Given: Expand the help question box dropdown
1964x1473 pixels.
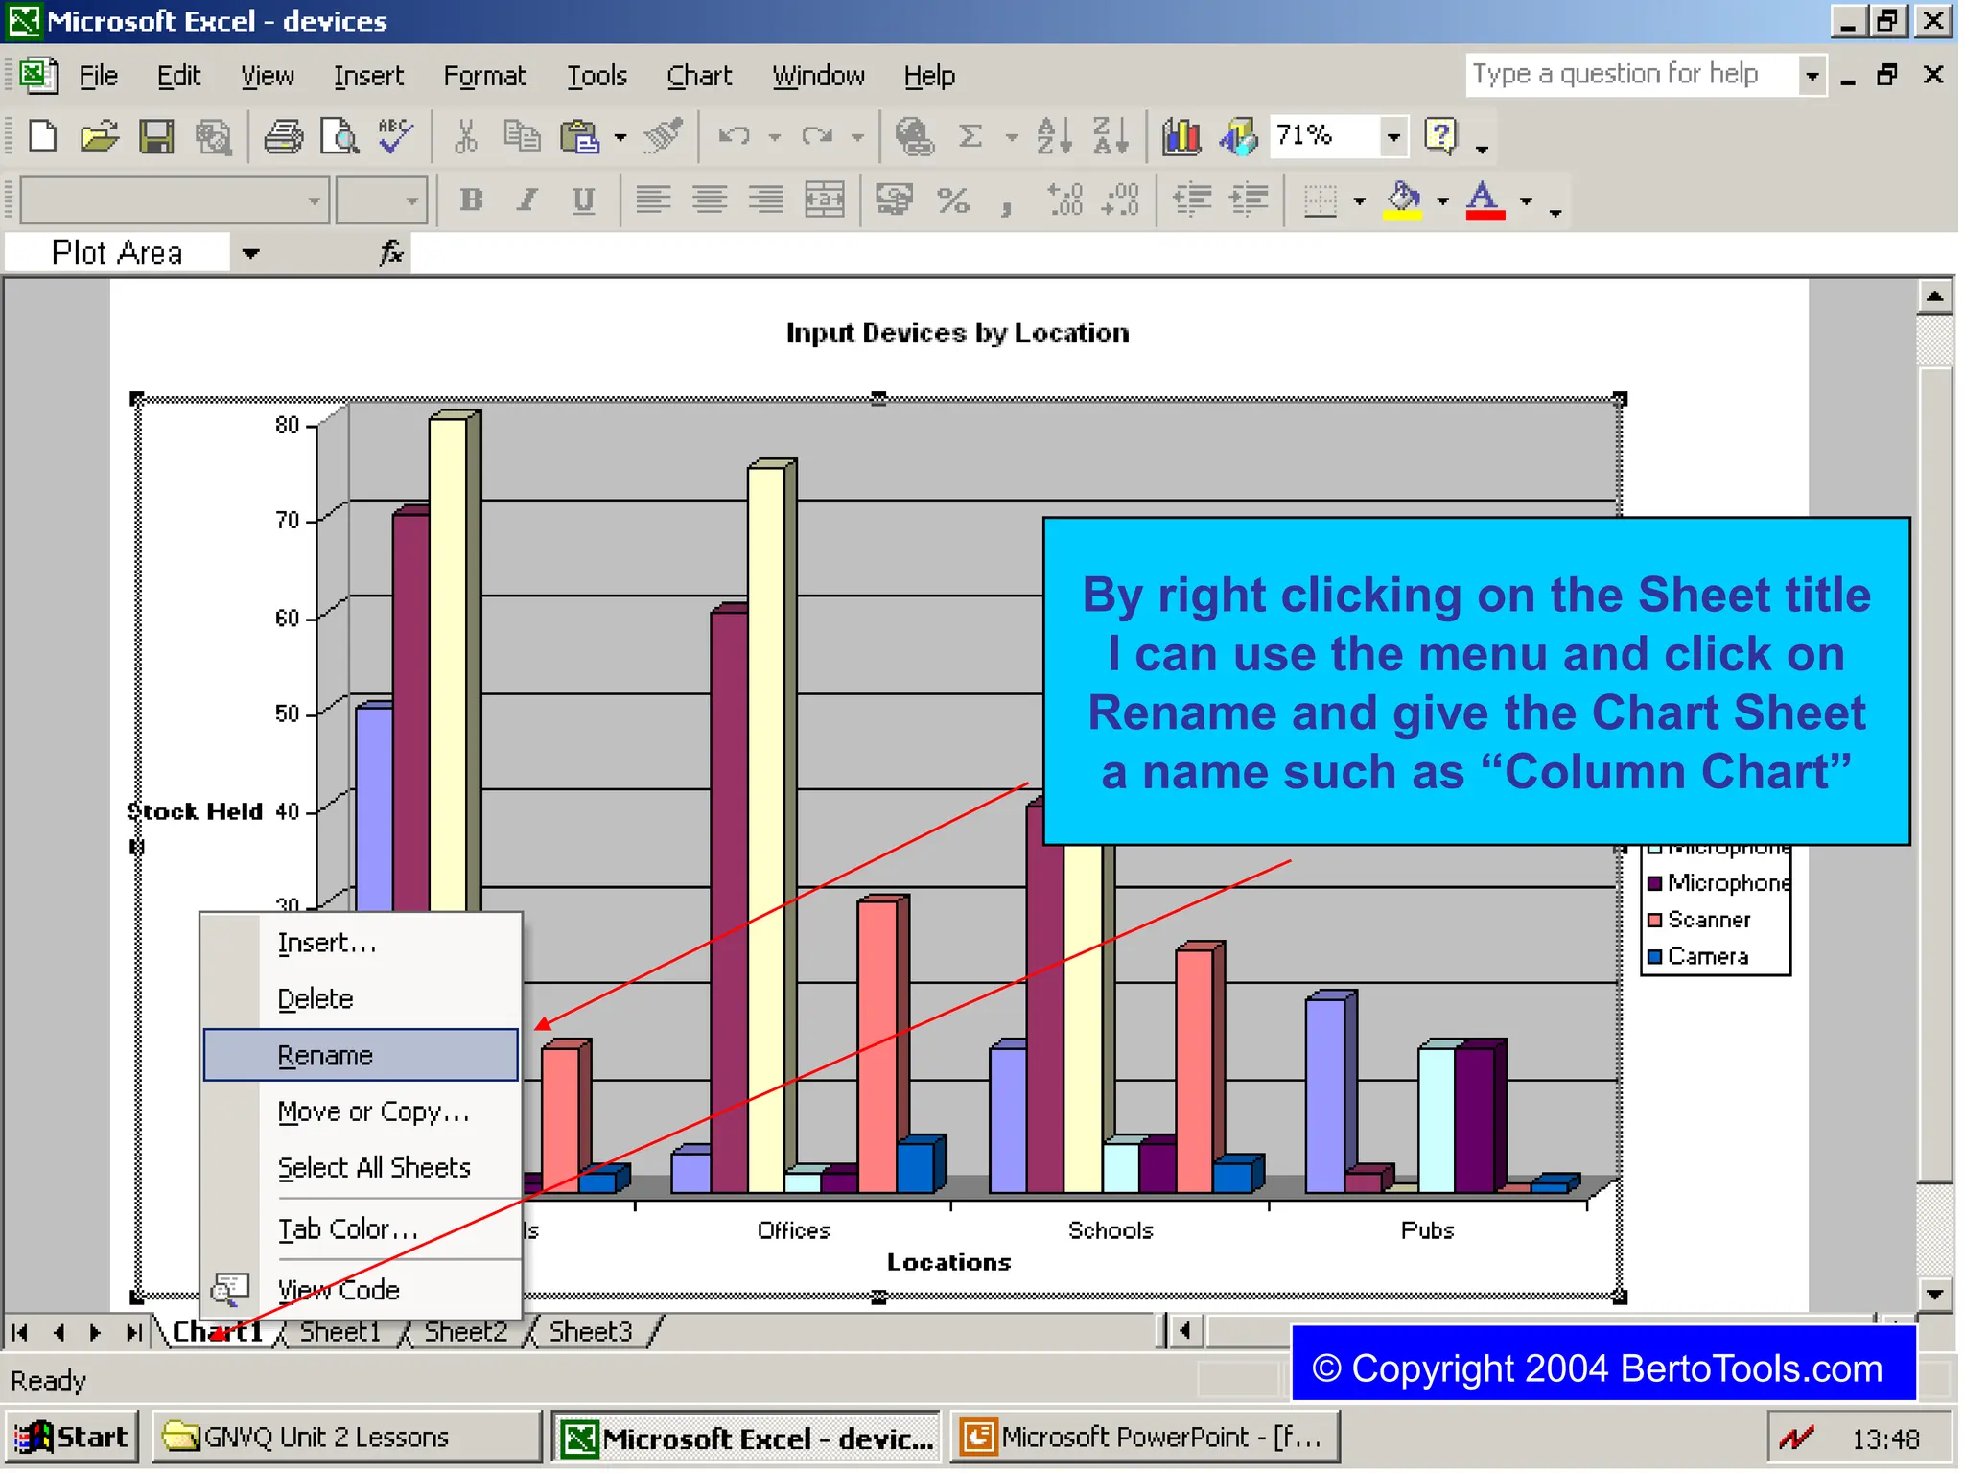Looking at the screenshot, I should [x=1812, y=75].
